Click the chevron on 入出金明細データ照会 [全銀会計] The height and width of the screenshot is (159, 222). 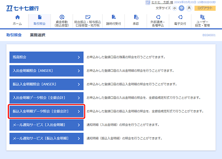[79, 98]
